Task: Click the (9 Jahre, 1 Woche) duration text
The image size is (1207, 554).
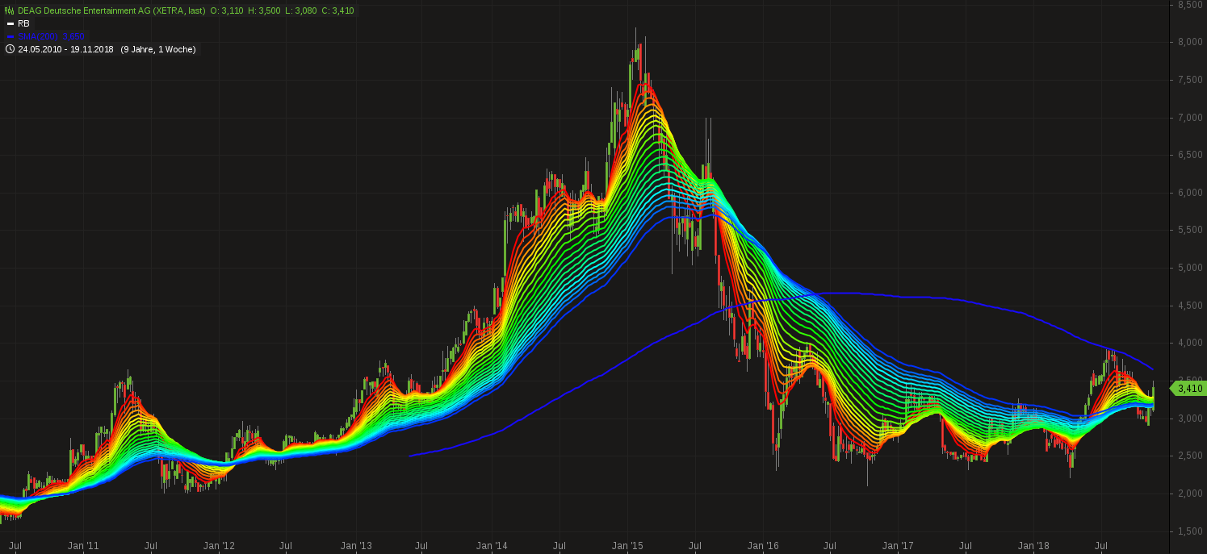Action: coord(158,49)
